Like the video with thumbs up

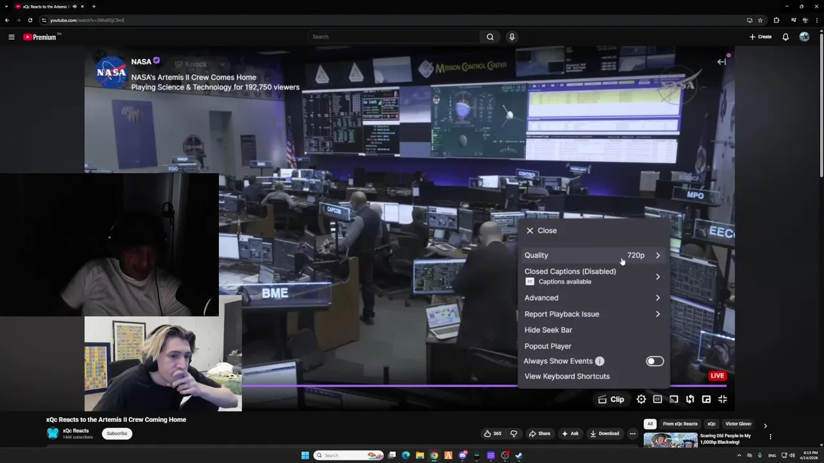[492, 433]
